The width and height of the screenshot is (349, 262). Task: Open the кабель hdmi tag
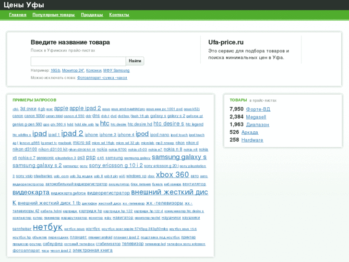point(51,211)
